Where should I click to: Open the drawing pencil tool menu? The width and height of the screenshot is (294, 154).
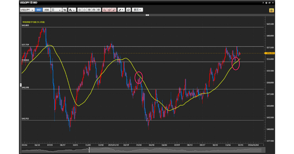tap(122, 10)
